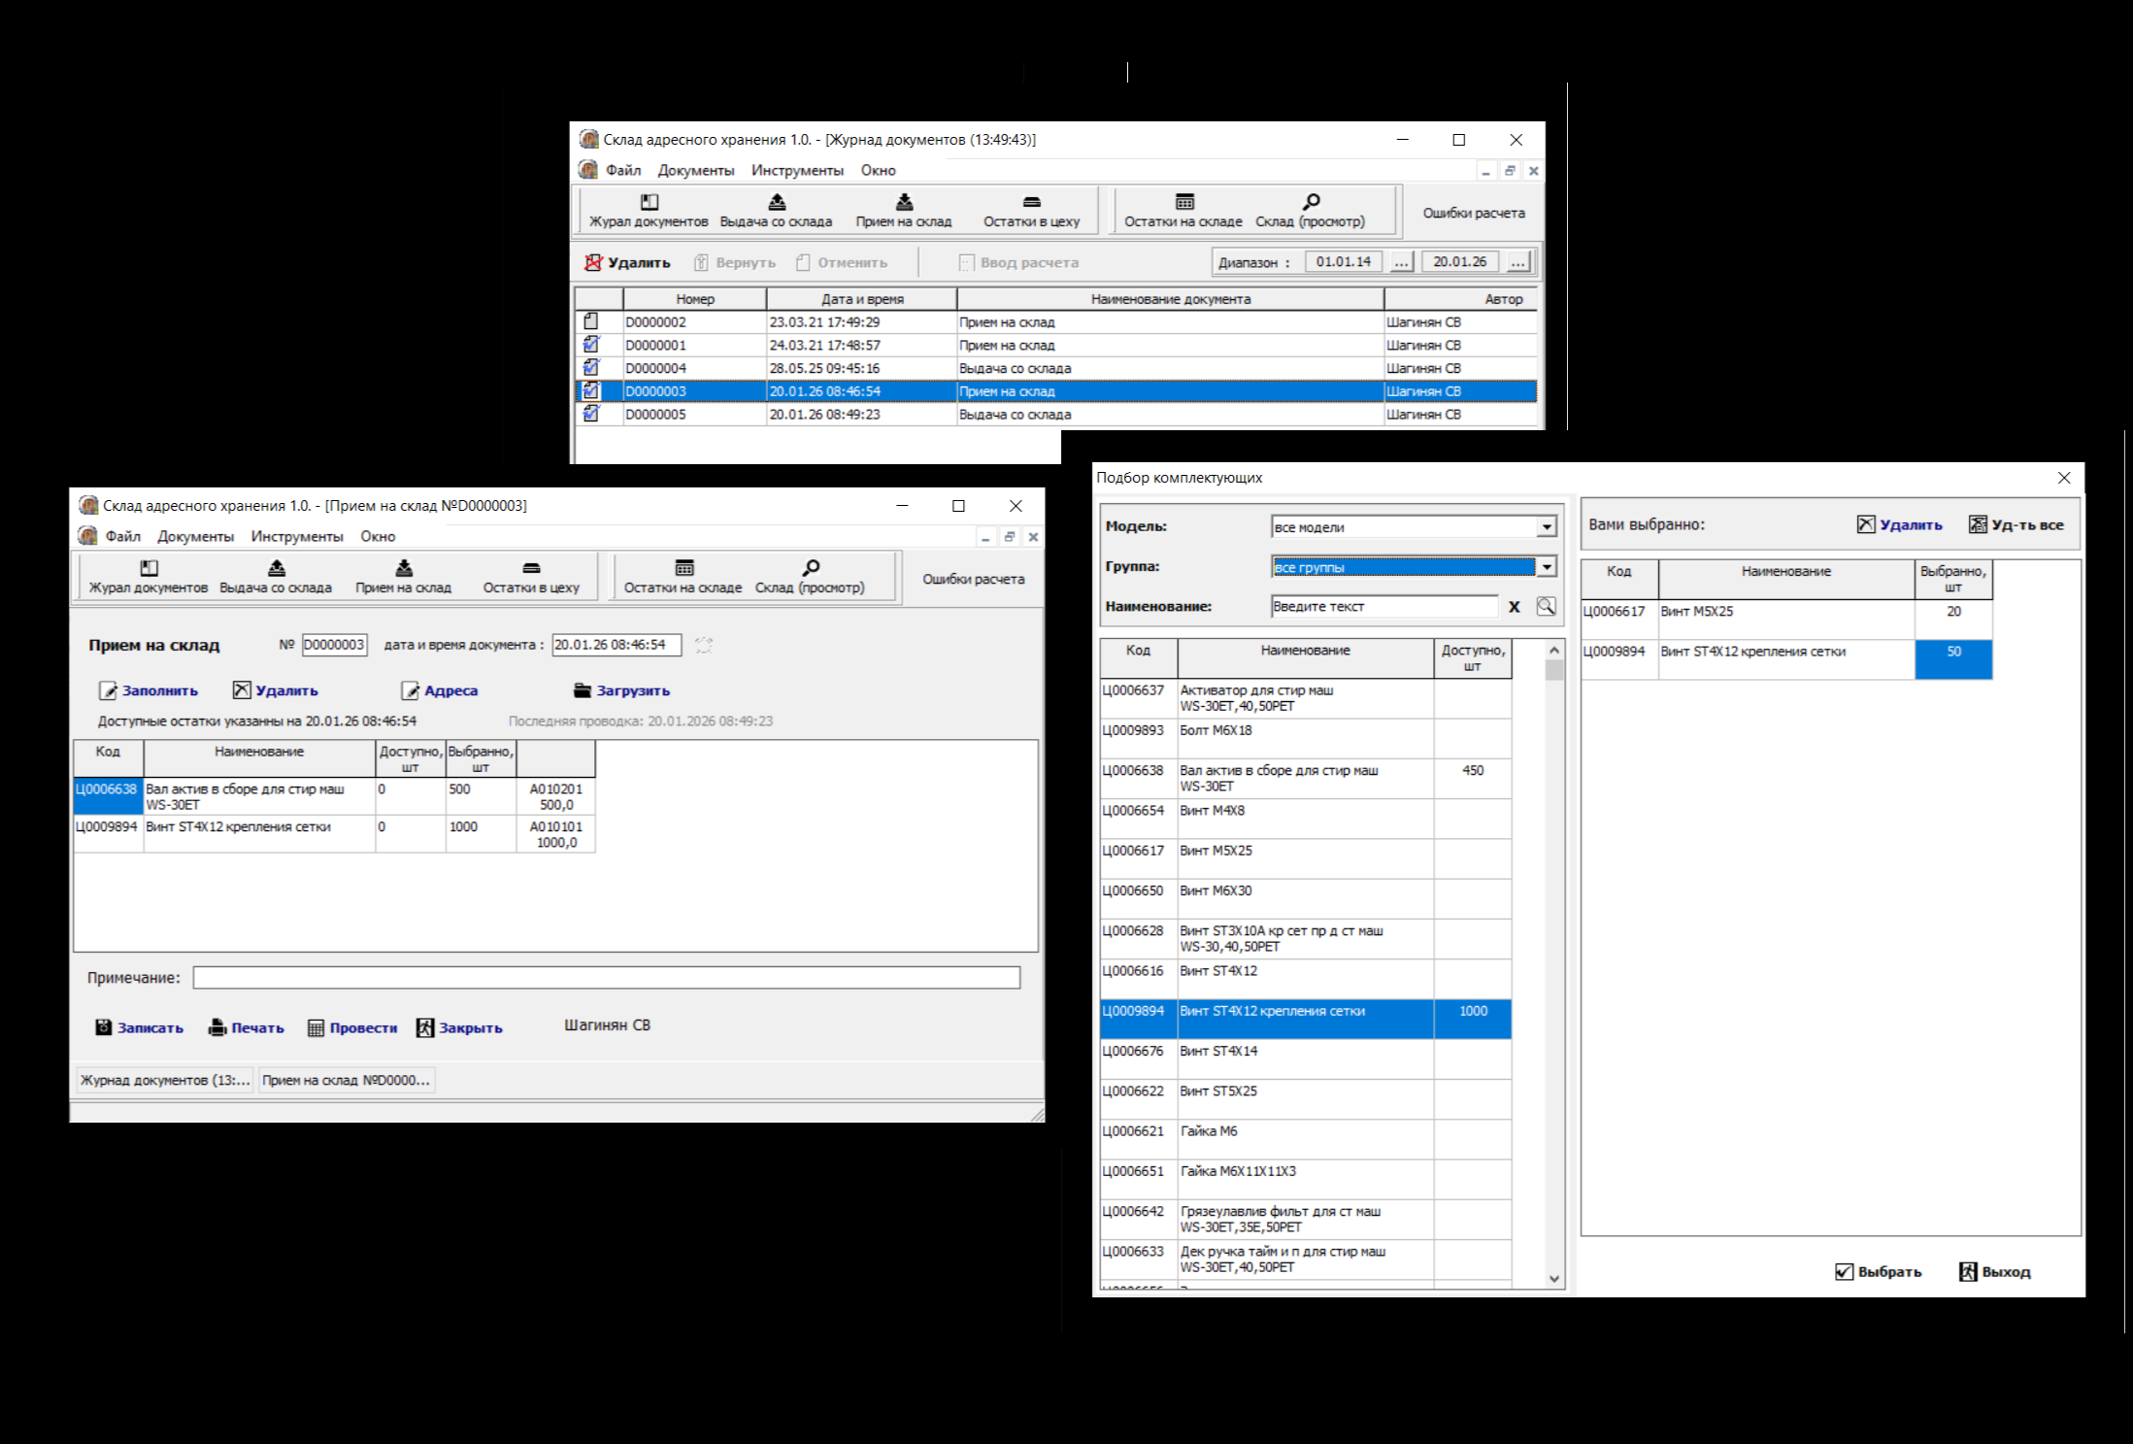Click Склад (просмотр) icon in Прием на склад window
Screen dimensions: 2133x1444
pyautogui.click(x=812, y=568)
